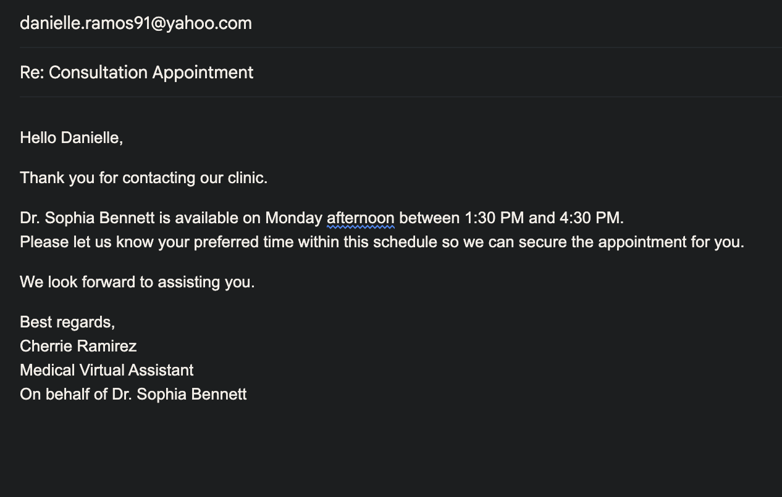The width and height of the screenshot is (782, 497).
Task: Place cursor in 'Hello Danielle,' greeting line
Action: [x=71, y=138]
